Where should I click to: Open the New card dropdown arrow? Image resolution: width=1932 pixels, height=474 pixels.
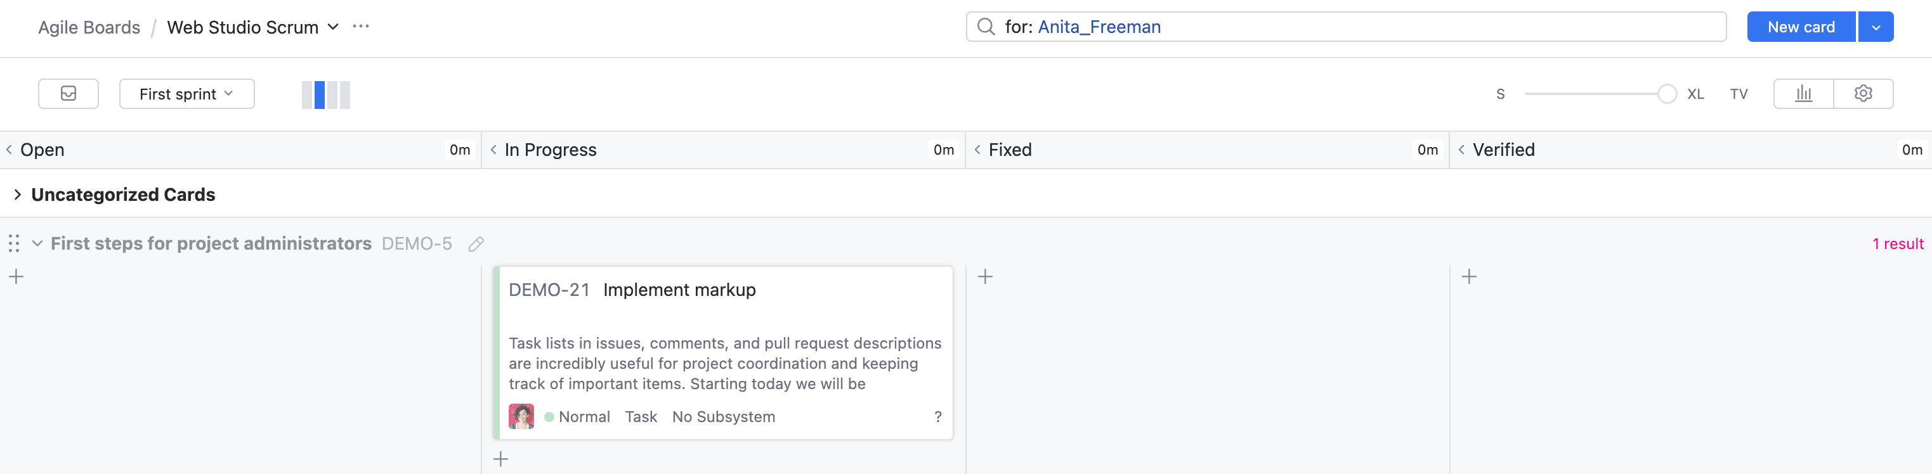pos(1876,27)
